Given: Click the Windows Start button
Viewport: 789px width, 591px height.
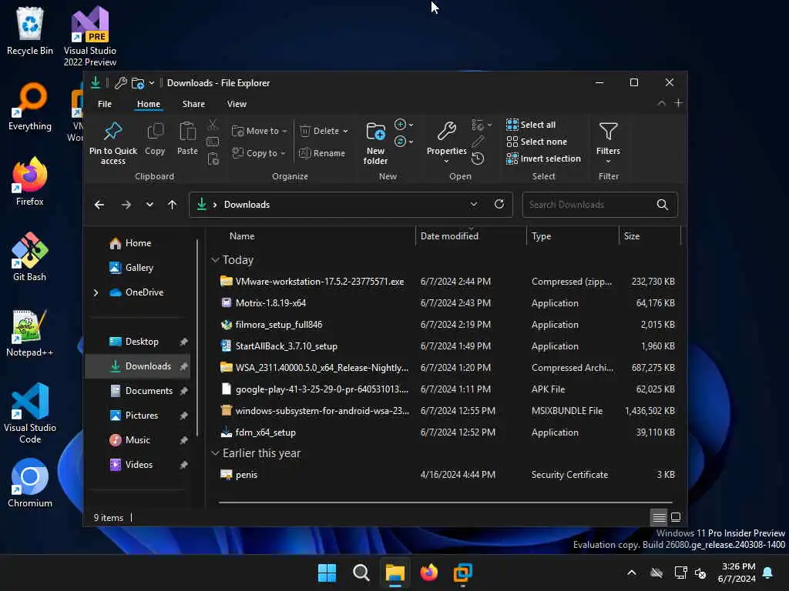Looking at the screenshot, I should click(327, 573).
